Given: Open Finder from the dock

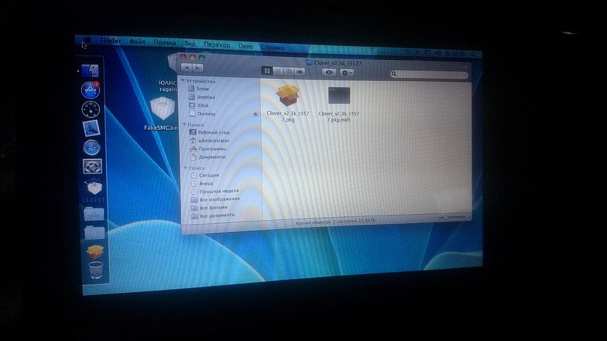Looking at the screenshot, I should click(x=90, y=70).
